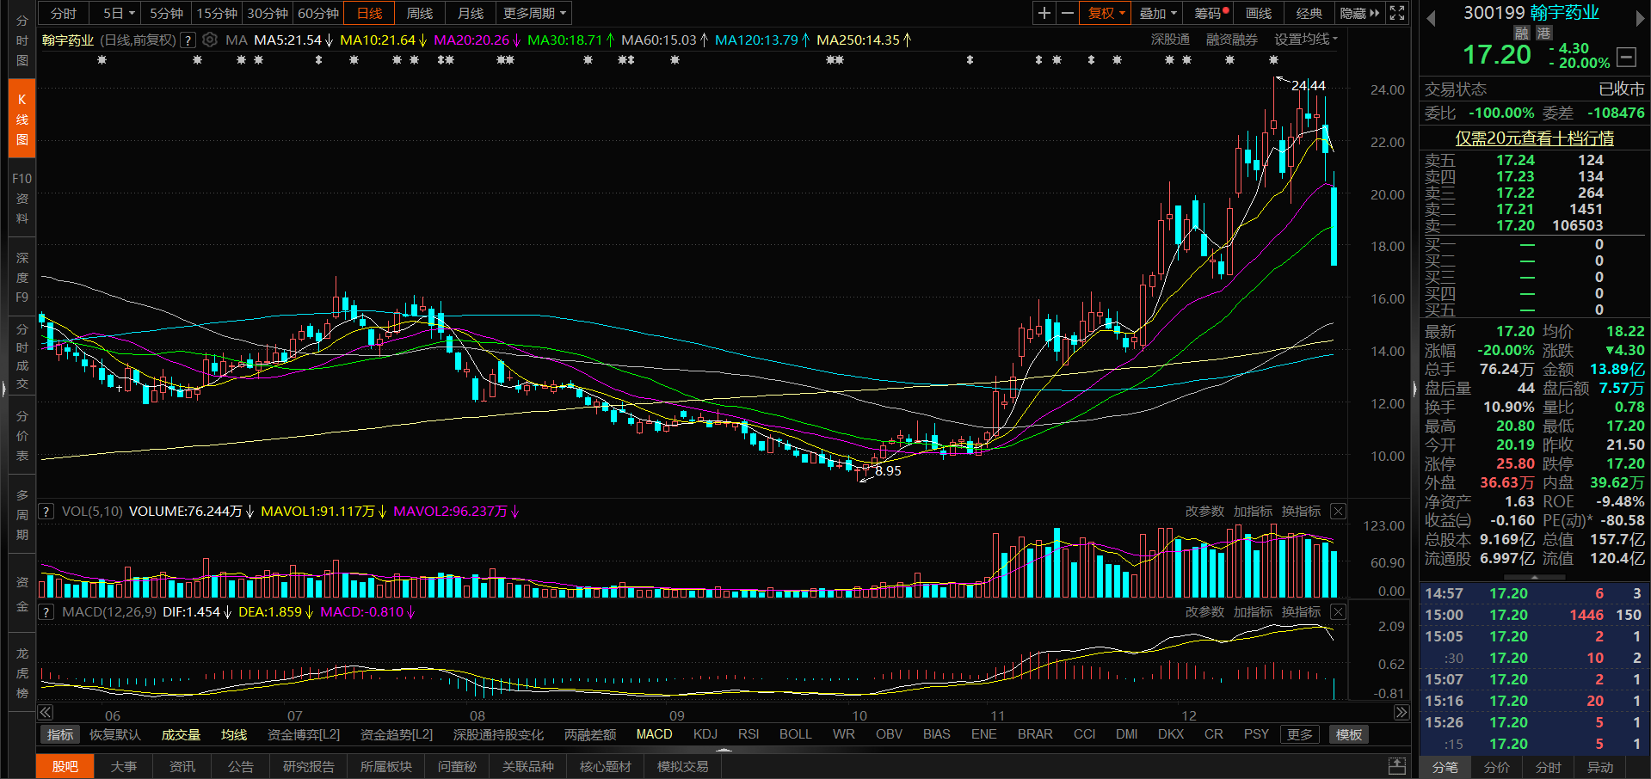
Task: Switch to 60分钟 chart period
Action: tap(318, 13)
